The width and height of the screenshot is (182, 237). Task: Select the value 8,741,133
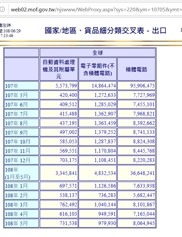pyautogui.click(x=144, y=132)
